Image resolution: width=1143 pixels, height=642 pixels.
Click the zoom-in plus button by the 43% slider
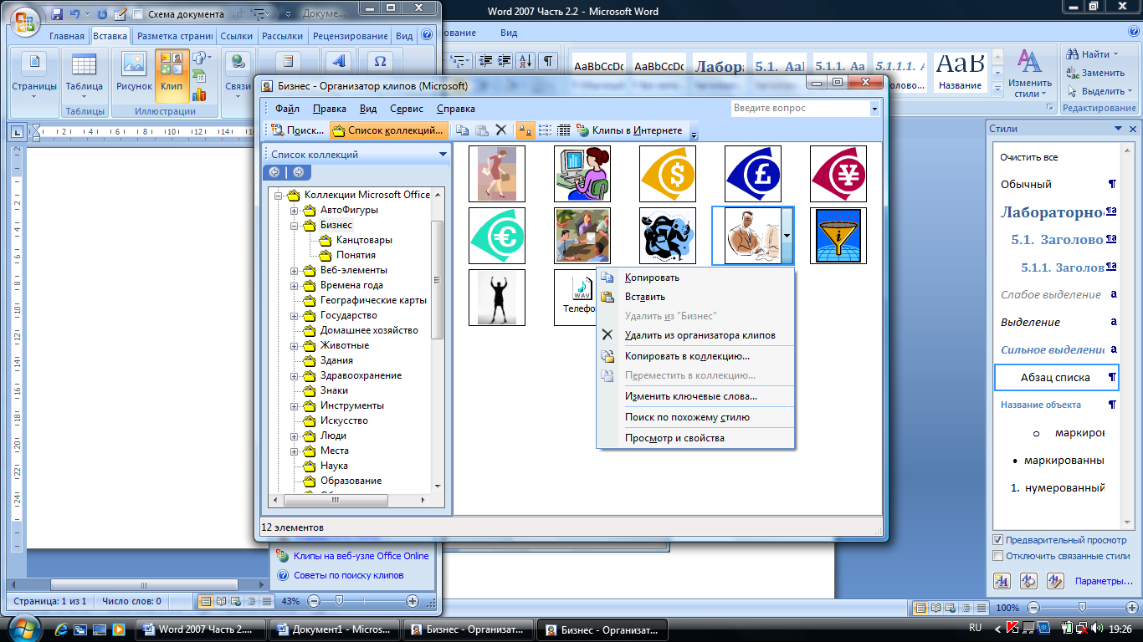(412, 601)
